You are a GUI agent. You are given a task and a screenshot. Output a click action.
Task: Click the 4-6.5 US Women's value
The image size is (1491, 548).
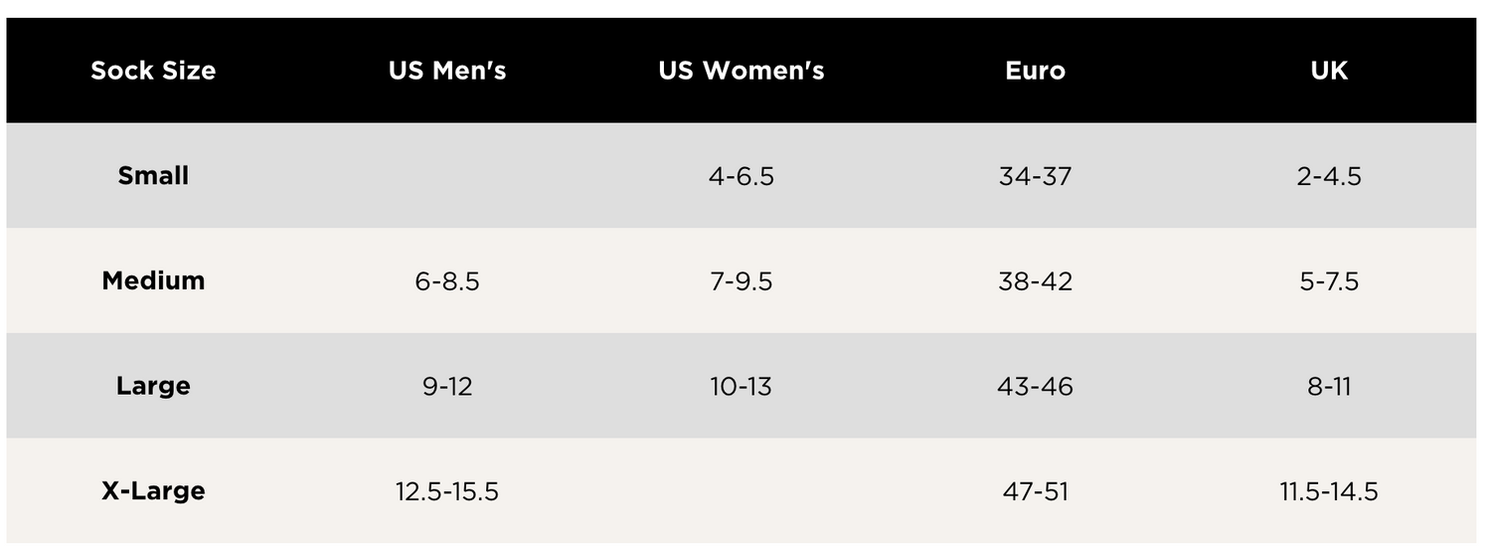(x=742, y=177)
